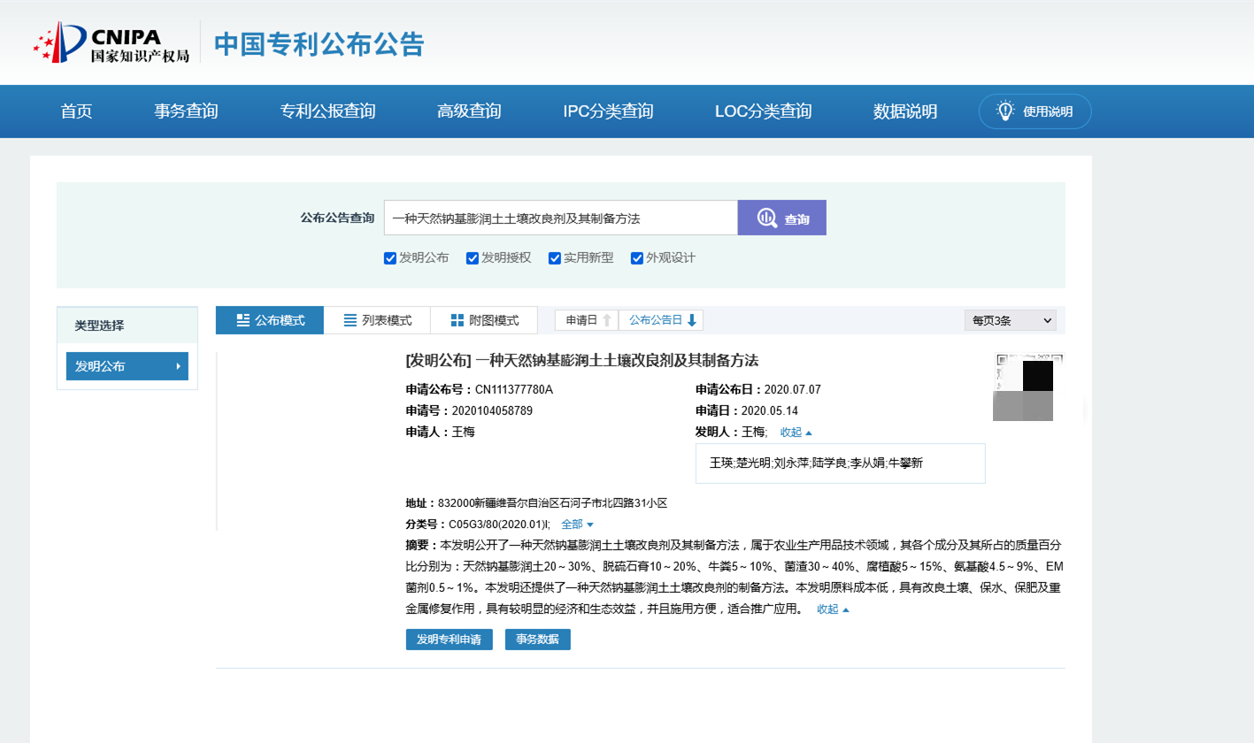Screen dimensions: 1254x743
Task: Click publication number CN111377780A
Action: (514, 389)
